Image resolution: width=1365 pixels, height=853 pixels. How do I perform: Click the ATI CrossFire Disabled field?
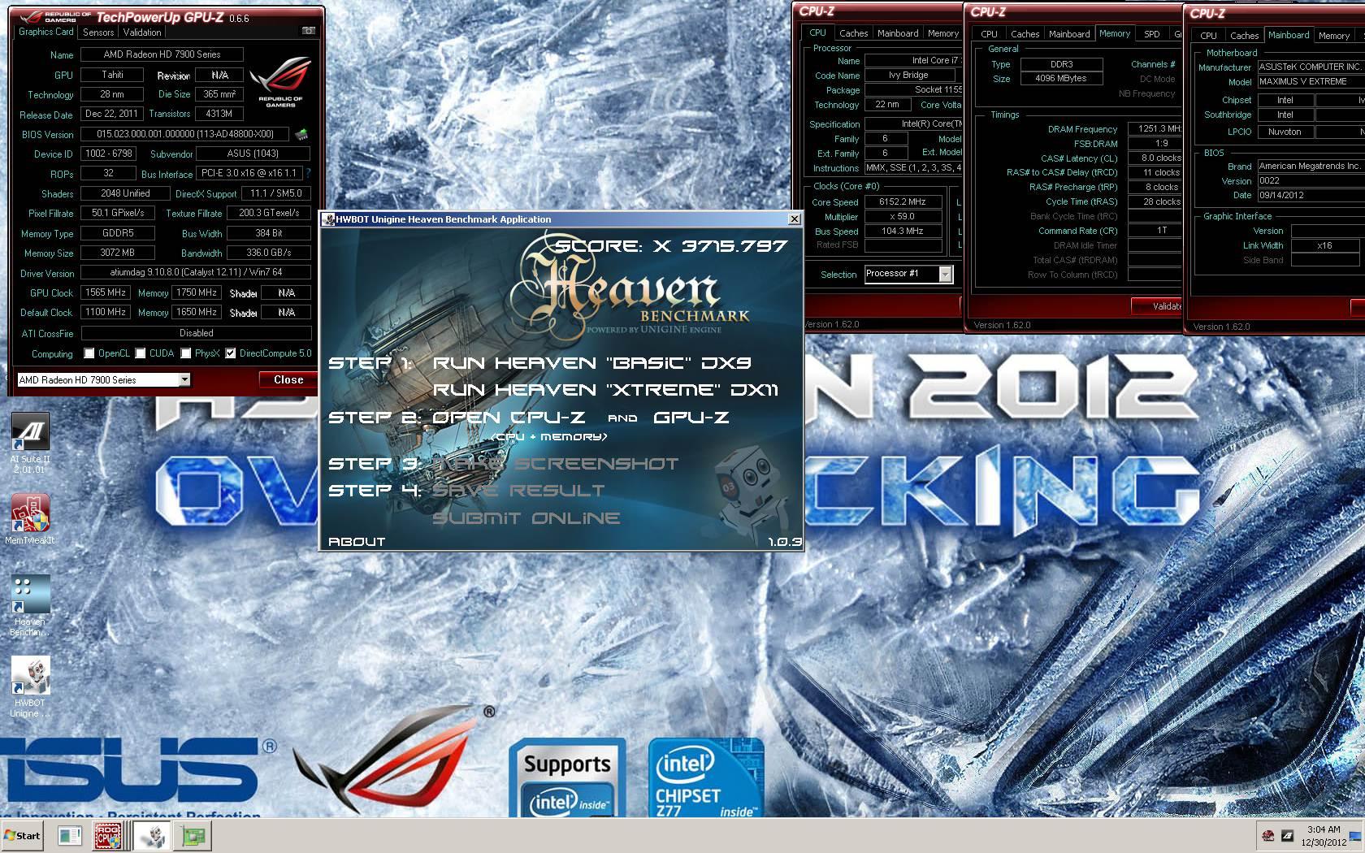coord(196,332)
